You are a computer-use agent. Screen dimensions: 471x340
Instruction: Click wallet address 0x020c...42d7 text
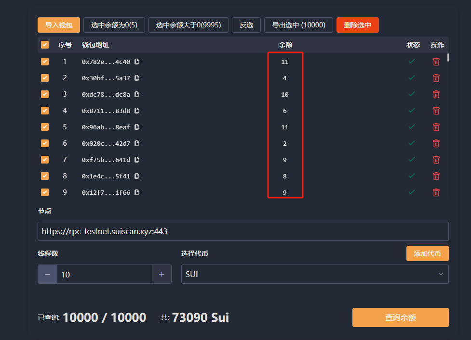coord(106,143)
